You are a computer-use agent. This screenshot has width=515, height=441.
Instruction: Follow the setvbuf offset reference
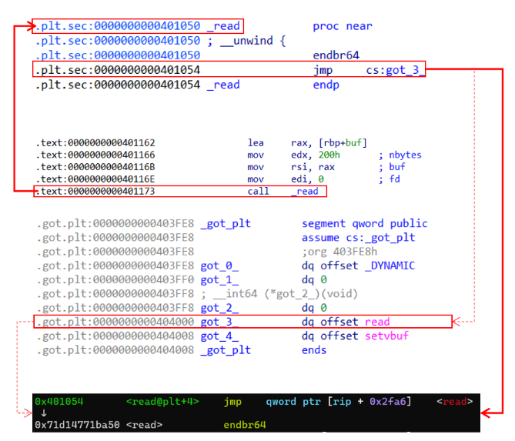(x=389, y=336)
